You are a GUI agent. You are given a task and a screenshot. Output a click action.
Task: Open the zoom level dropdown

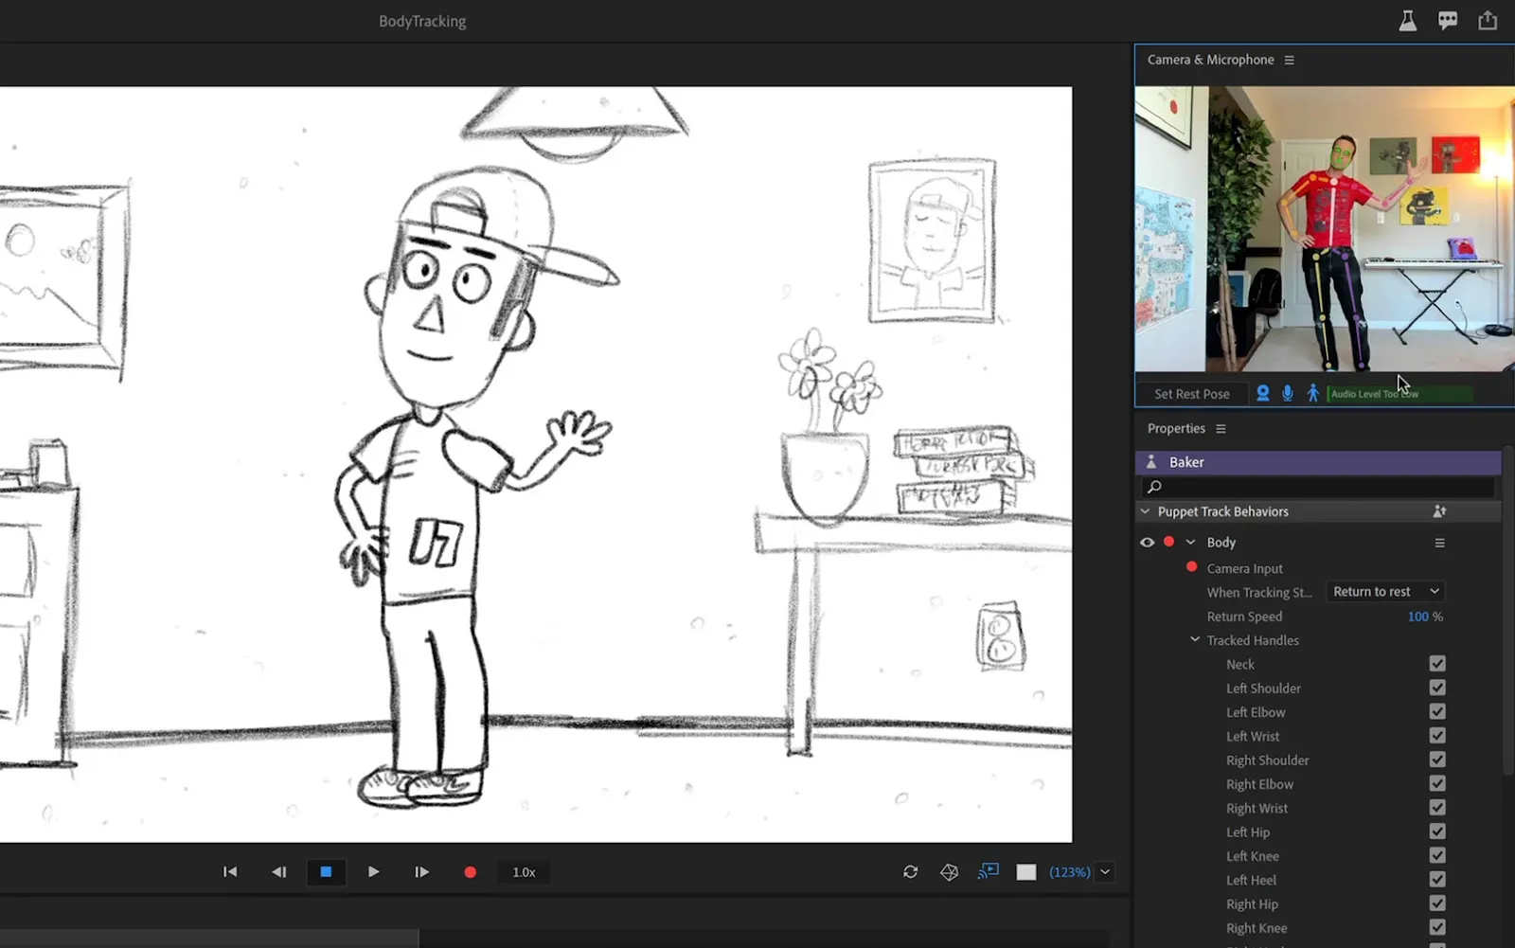[1104, 872]
